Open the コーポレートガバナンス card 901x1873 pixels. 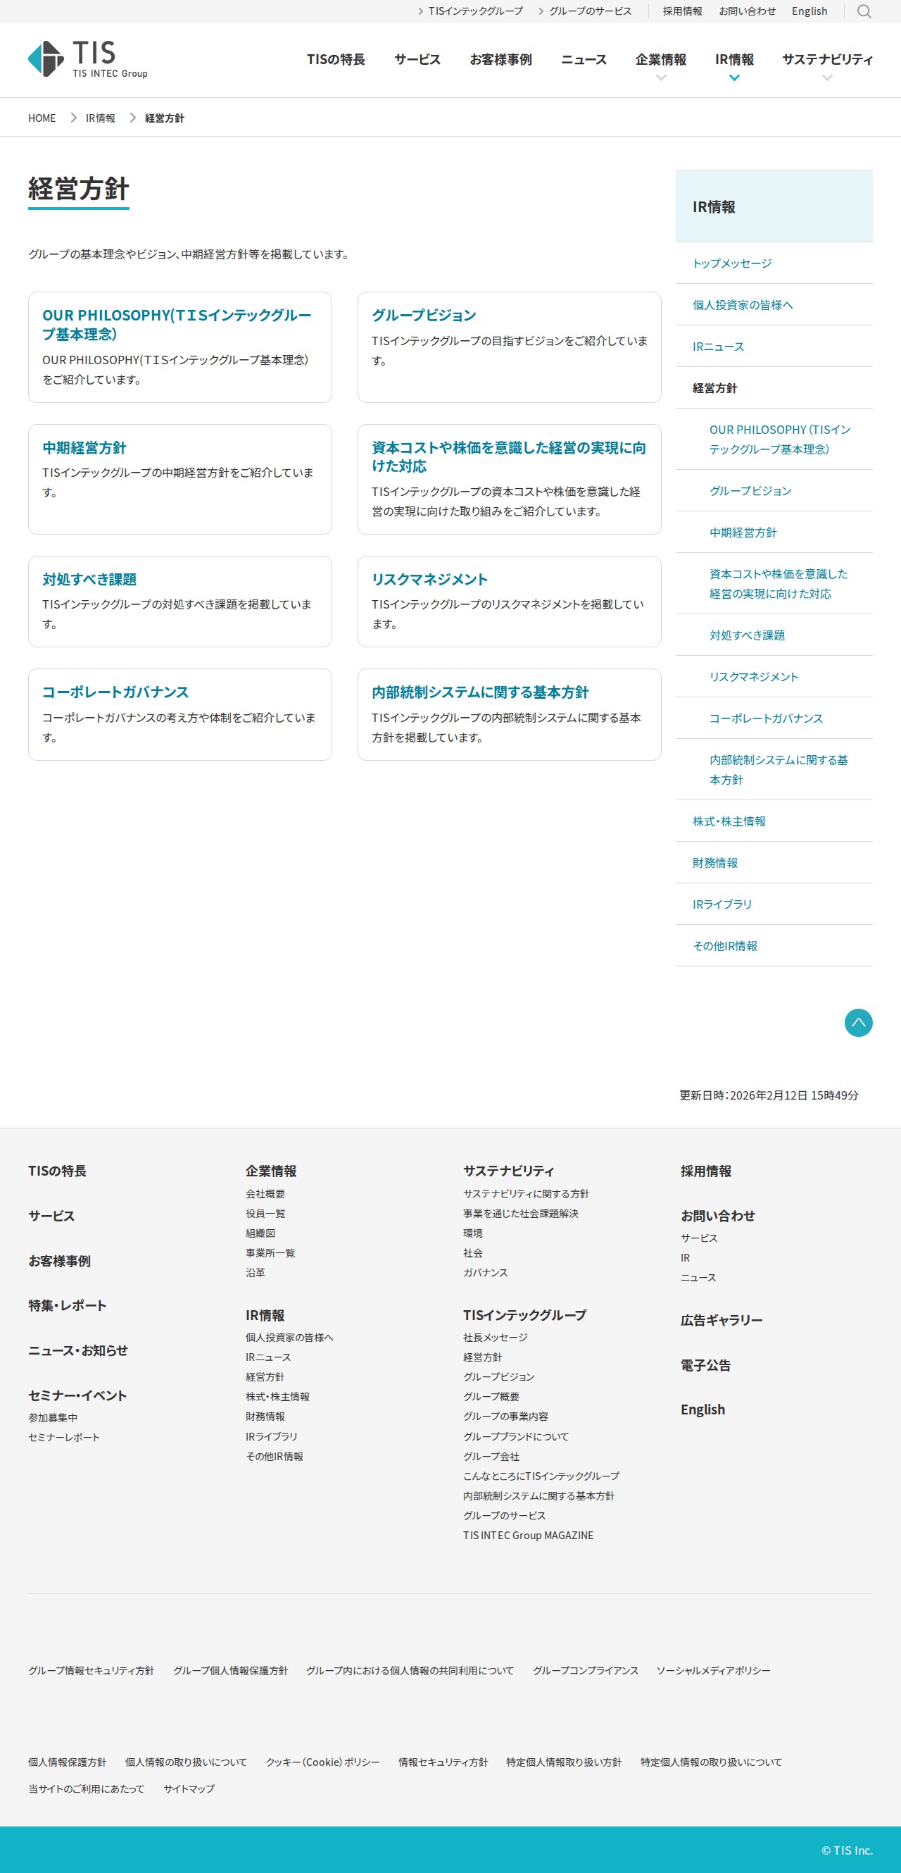(x=180, y=715)
